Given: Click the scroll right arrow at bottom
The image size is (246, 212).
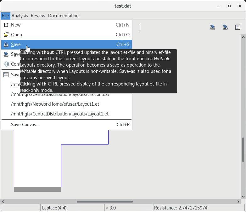Looking at the screenshot, I should click(238, 202).
